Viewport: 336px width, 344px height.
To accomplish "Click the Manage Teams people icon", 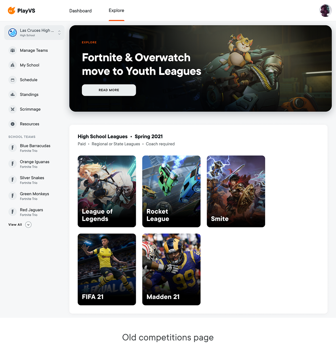I will 13,50.
